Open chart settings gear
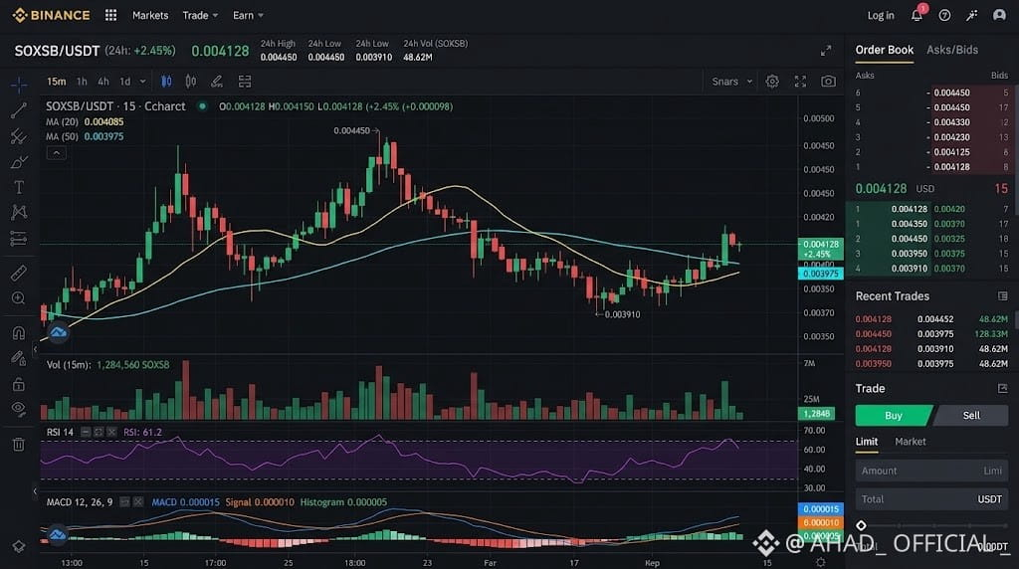The image size is (1019, 569). pyautogui.click(x=772, y=82)
